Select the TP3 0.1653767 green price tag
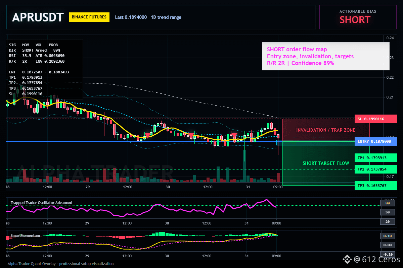The height and width of the screenshot is (268, 403). pyautogui.click(x=375, y=185)
